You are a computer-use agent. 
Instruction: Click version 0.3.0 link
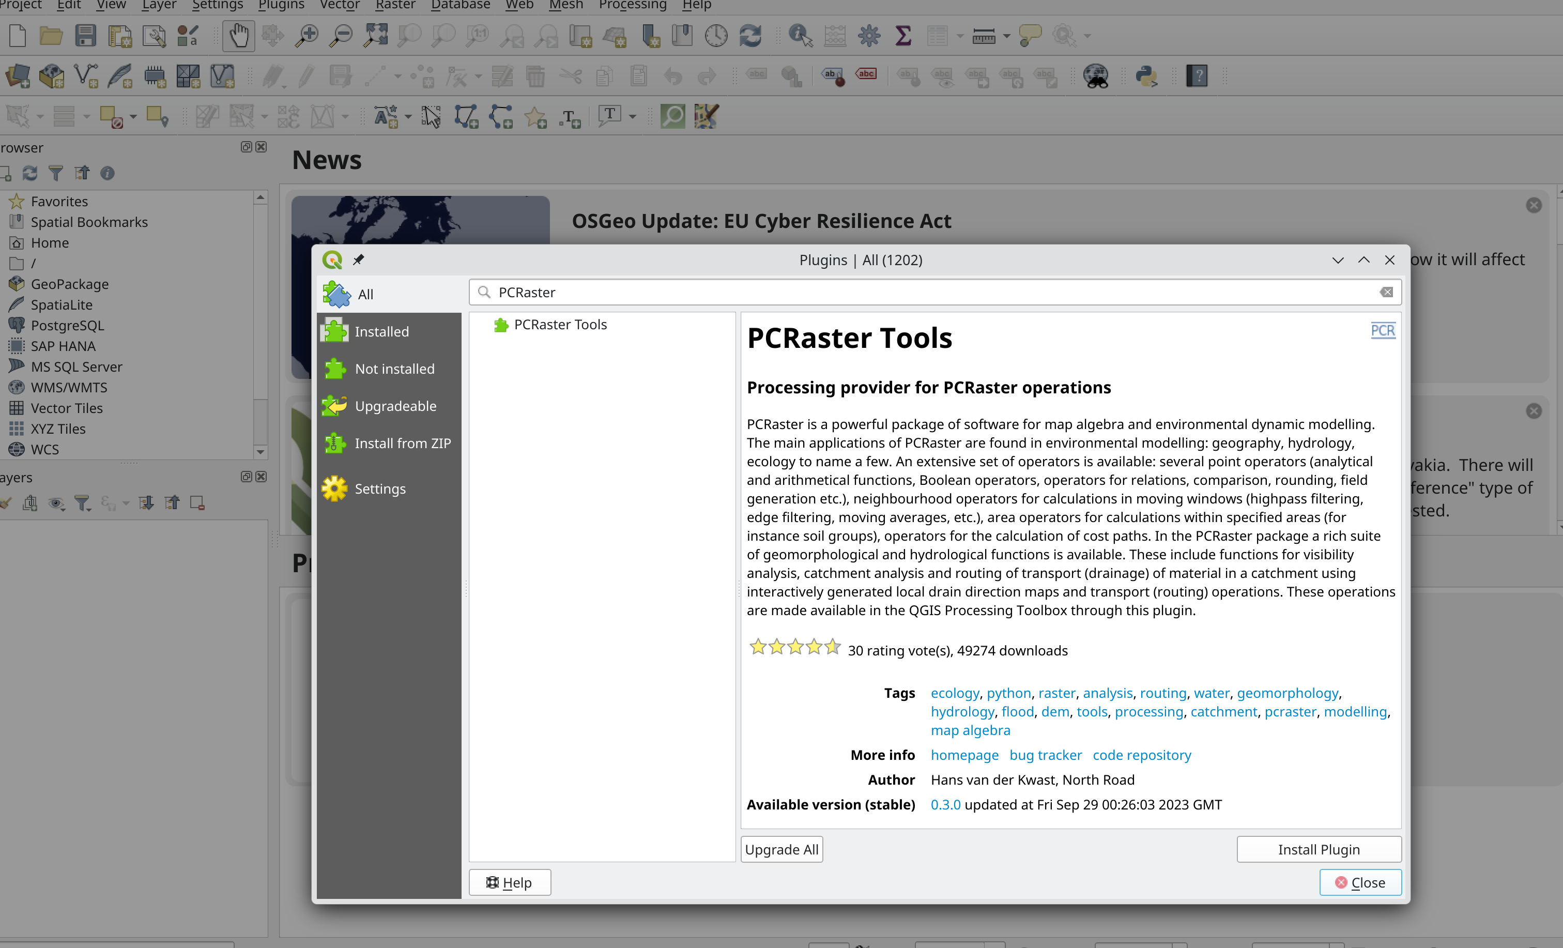coord(945,805)
